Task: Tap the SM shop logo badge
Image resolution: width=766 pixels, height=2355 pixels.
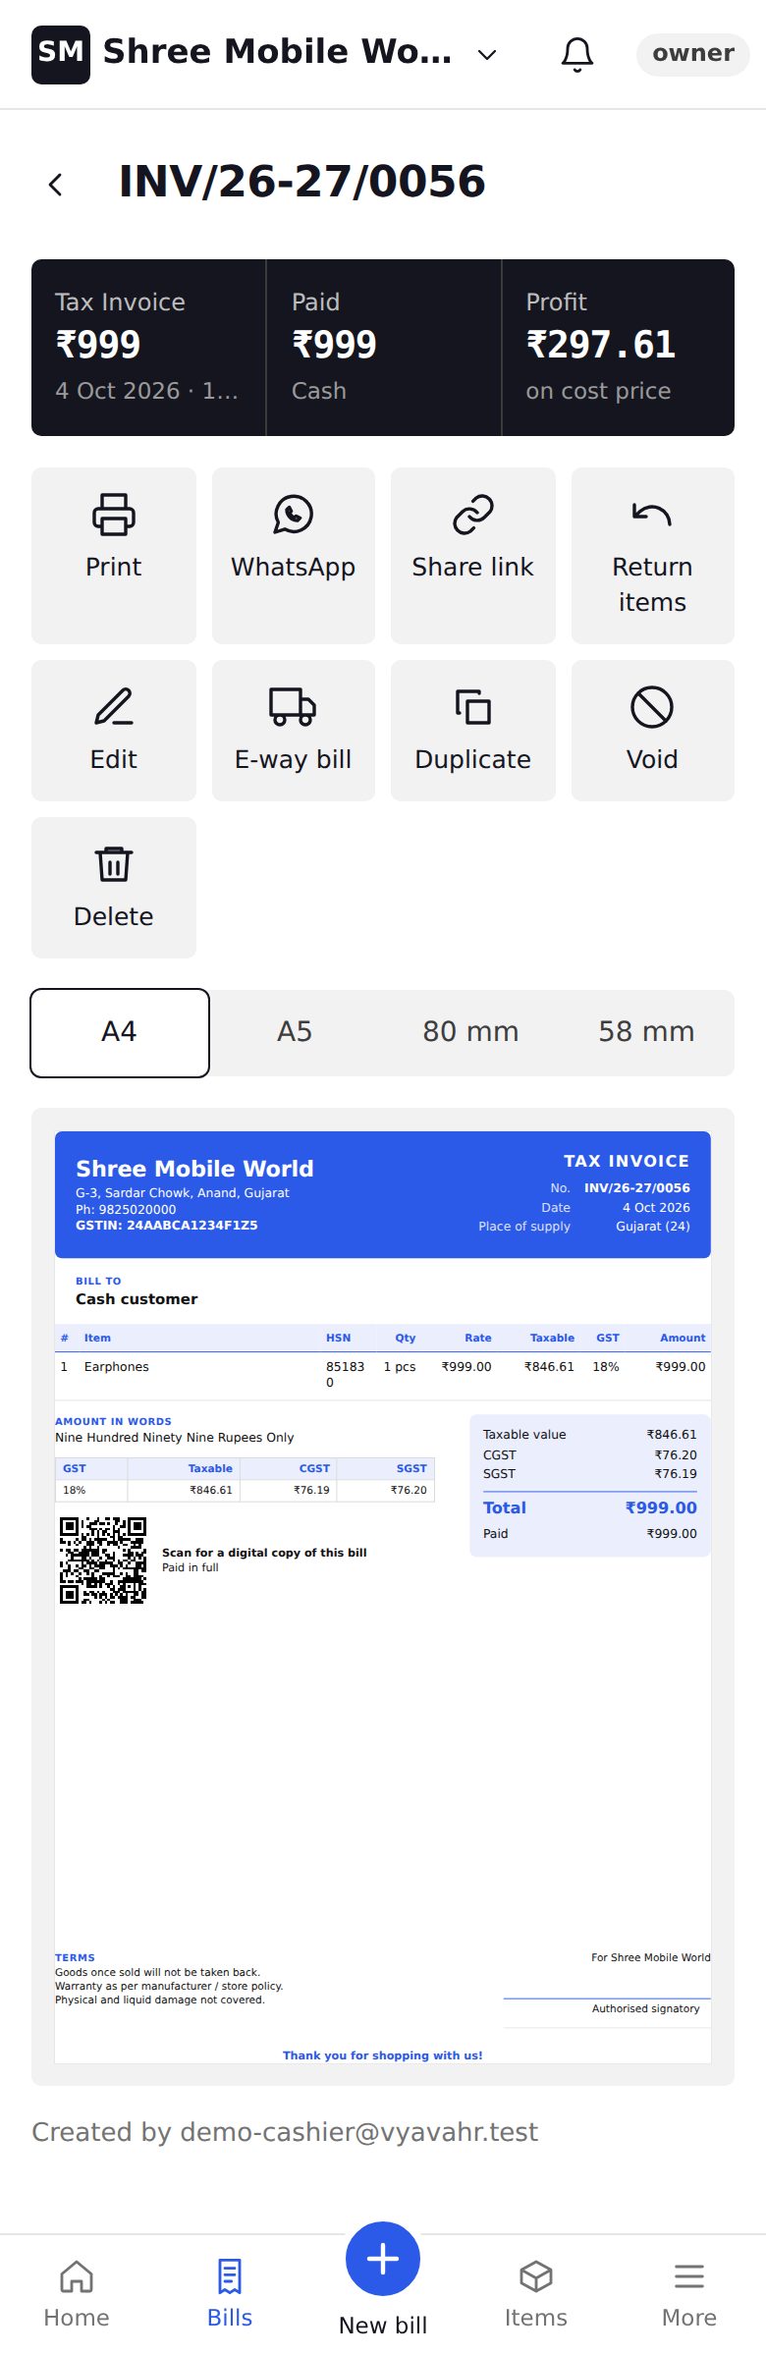Action: point(61,54)
